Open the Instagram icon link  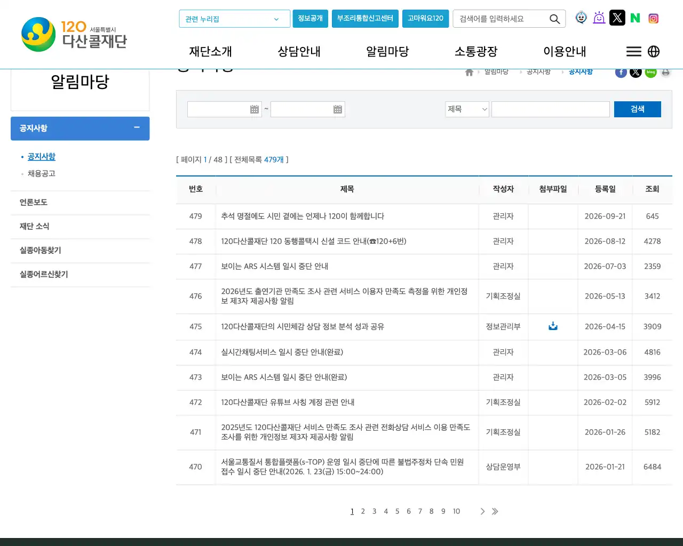coord(654,18)
